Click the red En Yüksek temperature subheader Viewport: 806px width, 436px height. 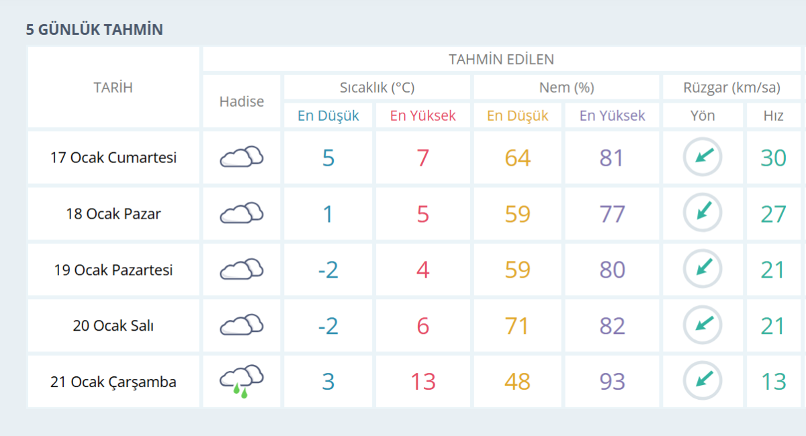[422, 115]
